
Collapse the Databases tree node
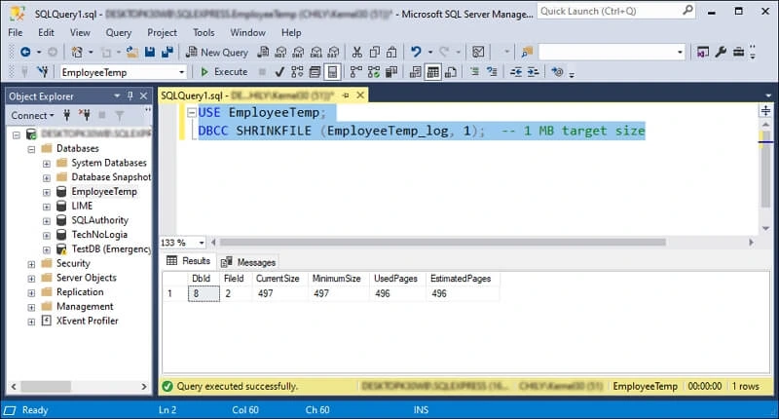(x=31, y=149)
